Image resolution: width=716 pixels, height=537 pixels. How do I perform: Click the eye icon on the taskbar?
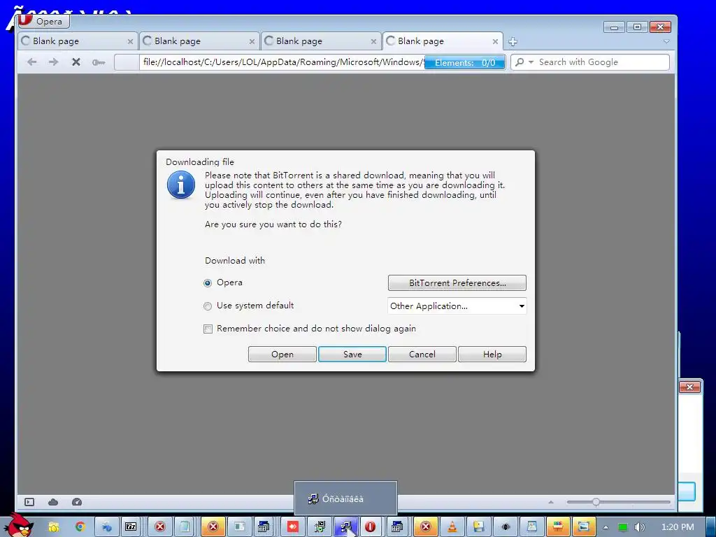(506, 527)
